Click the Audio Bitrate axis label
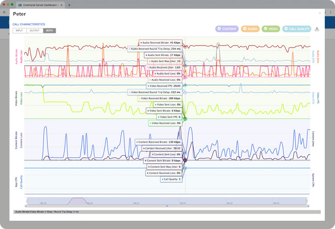 16,57
